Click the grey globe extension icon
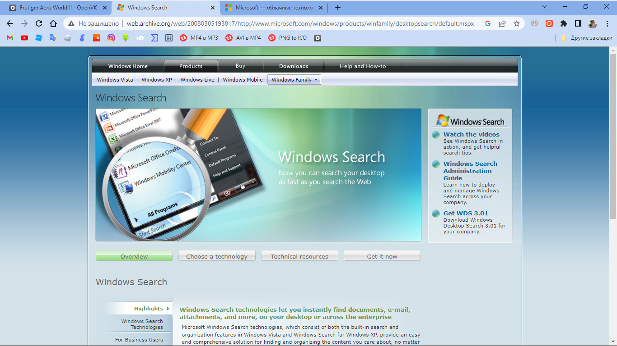 pos(535,23)
